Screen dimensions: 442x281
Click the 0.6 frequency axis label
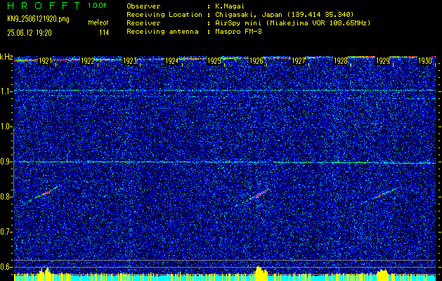[x=6, y=267]
